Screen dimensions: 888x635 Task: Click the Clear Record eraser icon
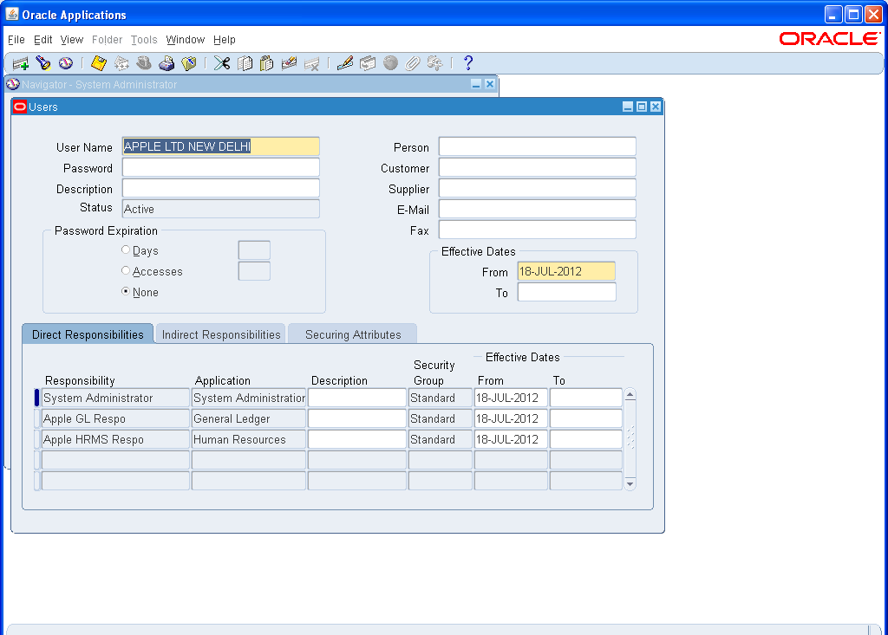(288, 62)
